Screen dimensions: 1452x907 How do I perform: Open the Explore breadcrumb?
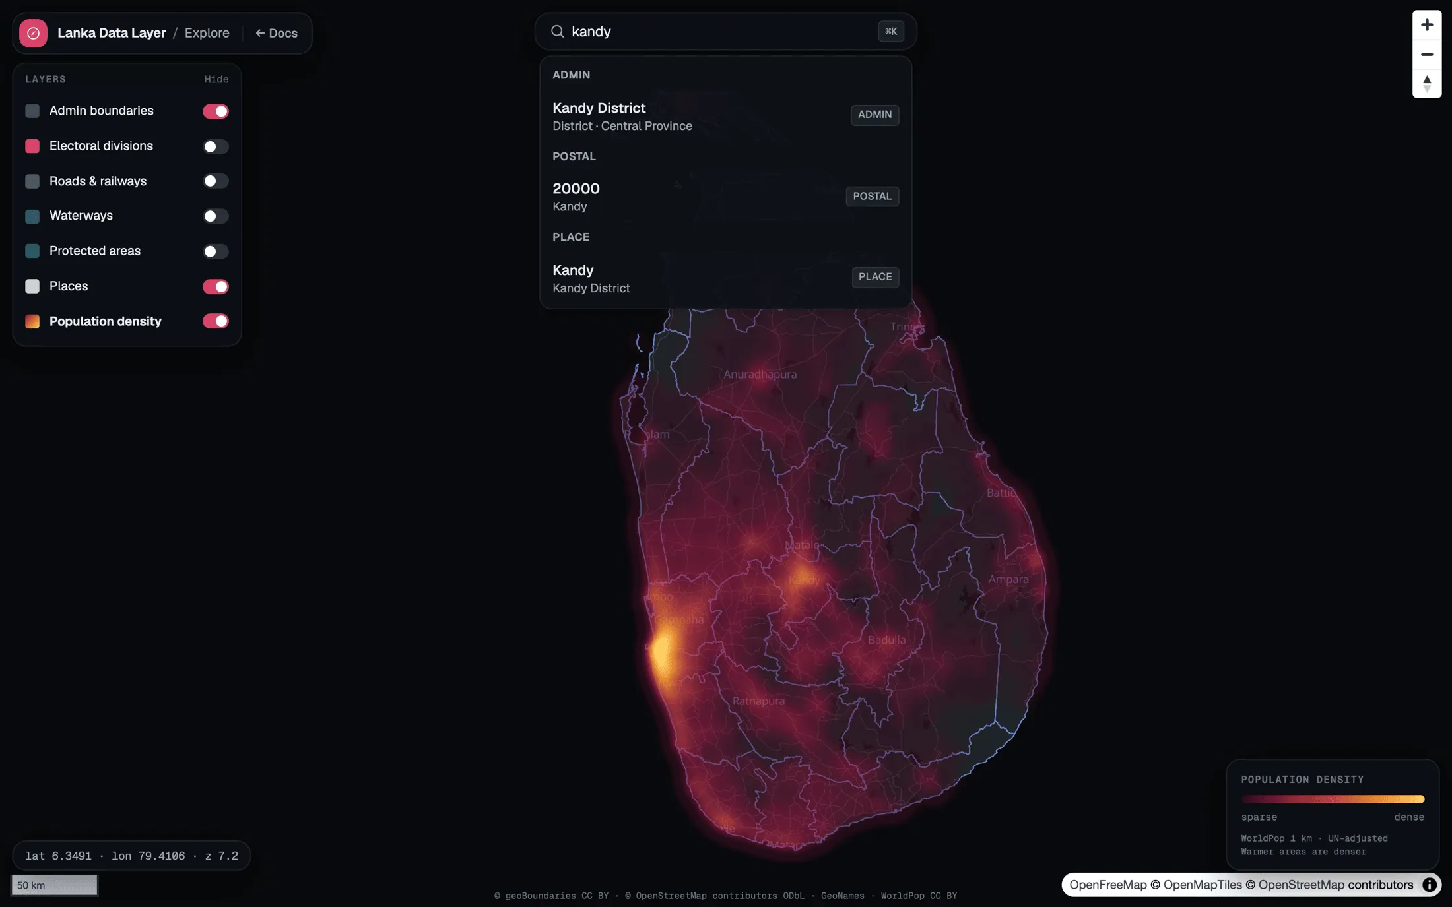tap(207, 33)
